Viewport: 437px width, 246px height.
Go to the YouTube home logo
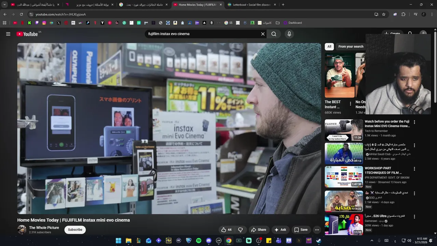pyautogui.click(x=27, y=34)
